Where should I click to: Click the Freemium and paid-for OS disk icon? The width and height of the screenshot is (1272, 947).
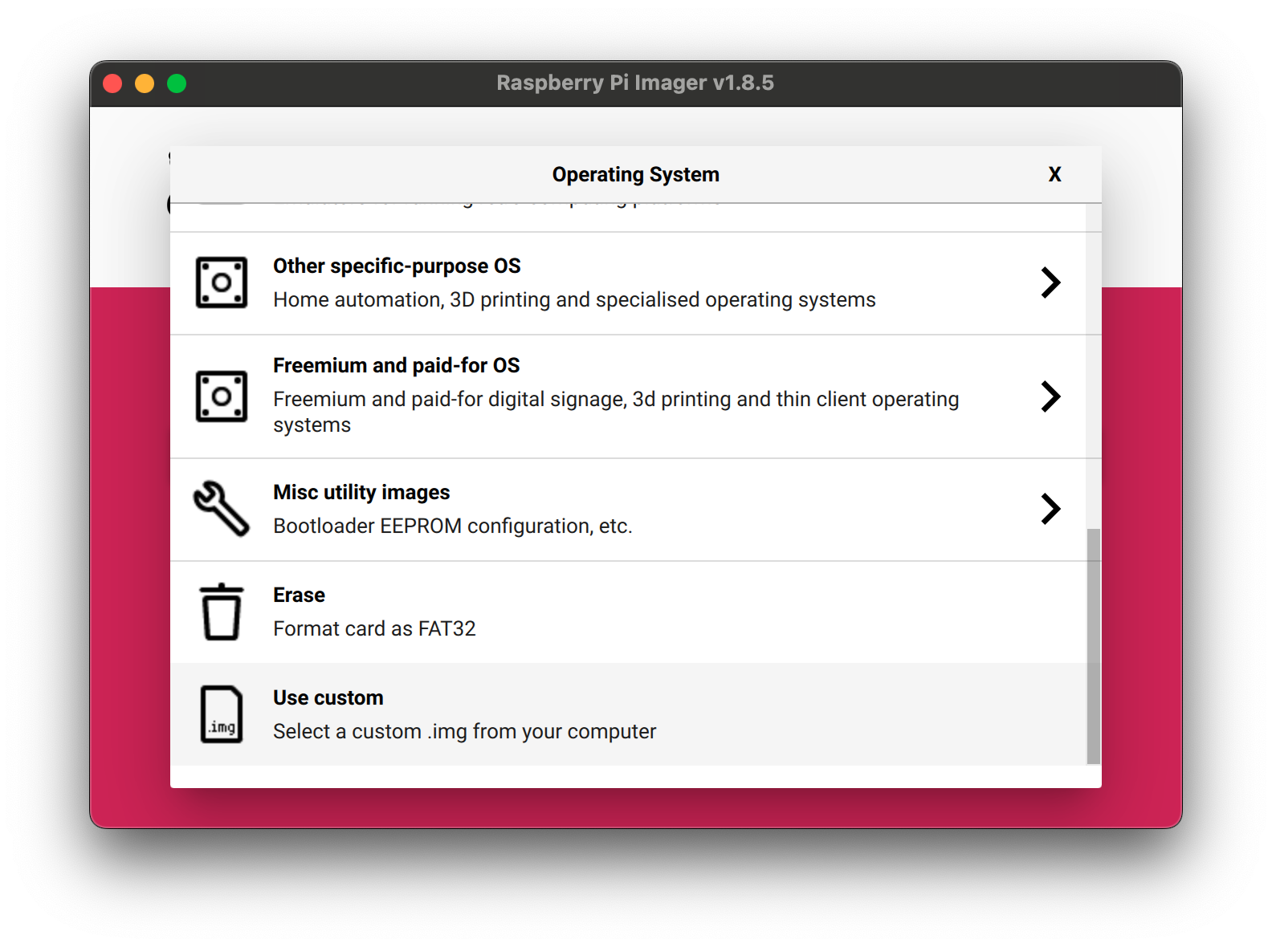click(x=222, y=396)
